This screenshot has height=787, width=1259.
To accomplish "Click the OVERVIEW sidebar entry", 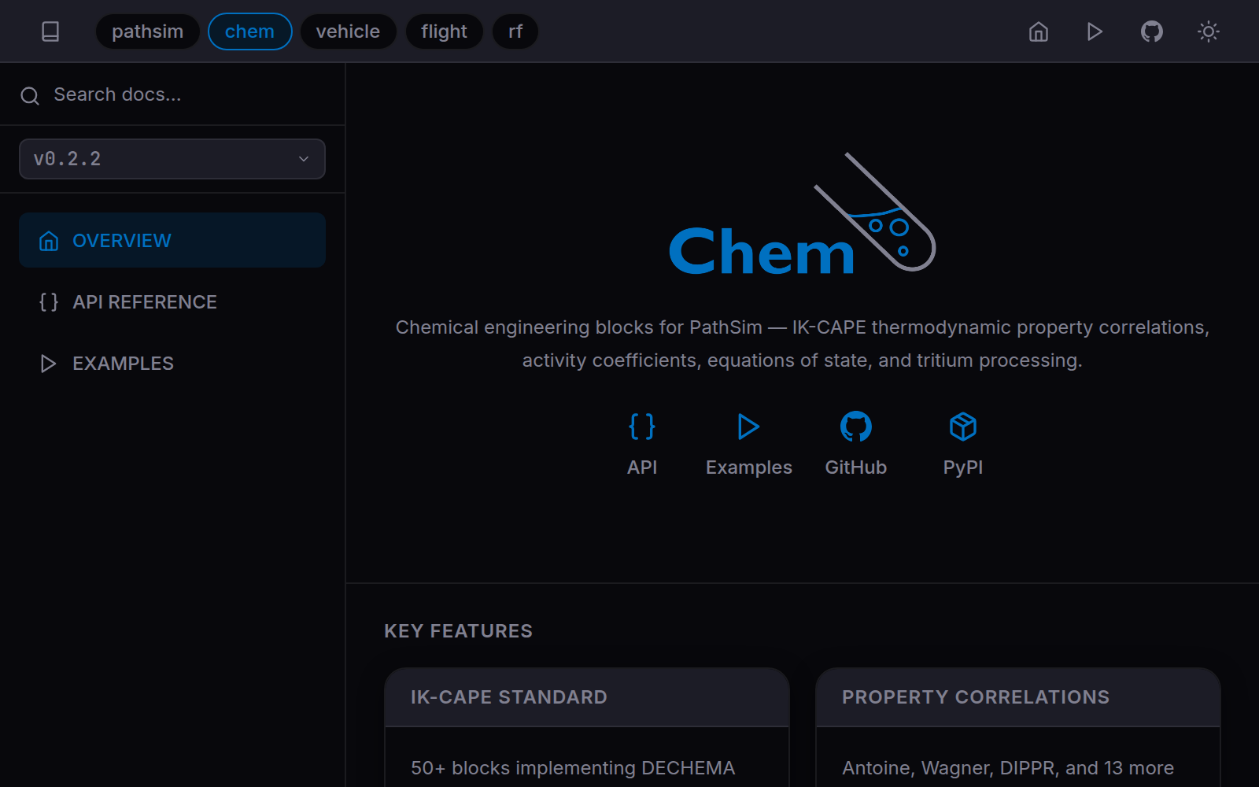I will point(122,240).
